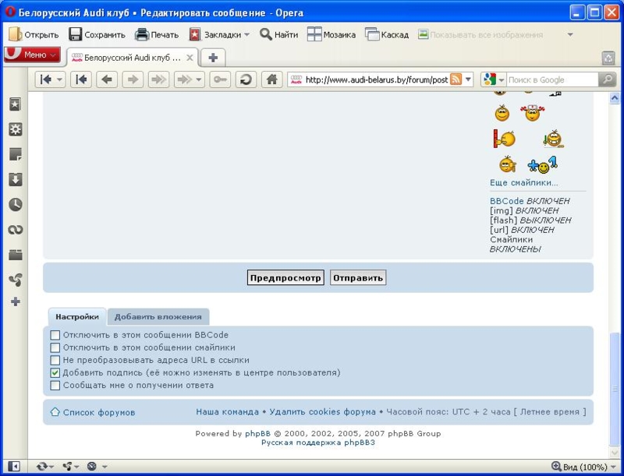Viewport: 624px width, 476px height.
Task: Click Удалить cookies форума link
Action: click(x=322, y=411)
